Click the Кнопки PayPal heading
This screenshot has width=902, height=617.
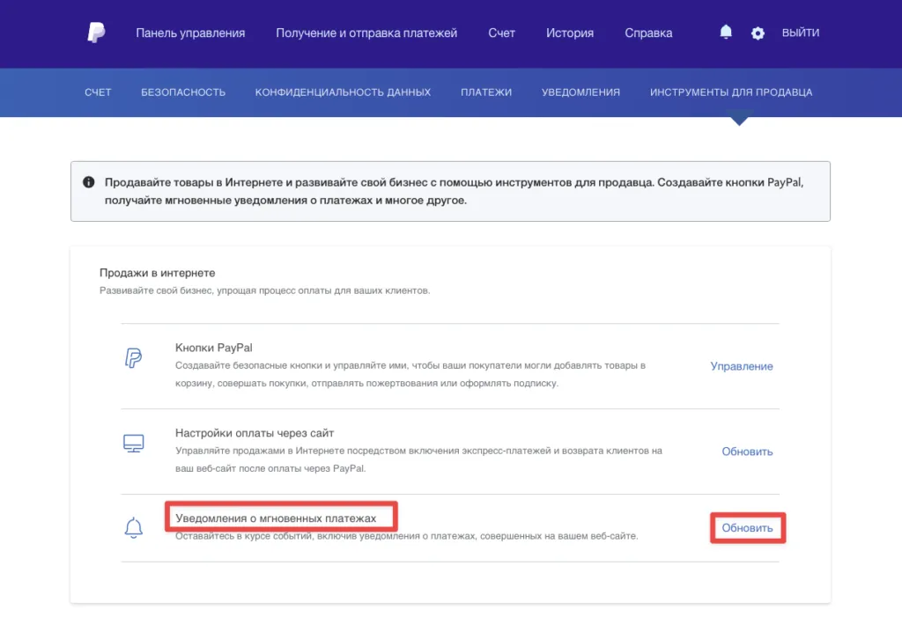point(214,348)
